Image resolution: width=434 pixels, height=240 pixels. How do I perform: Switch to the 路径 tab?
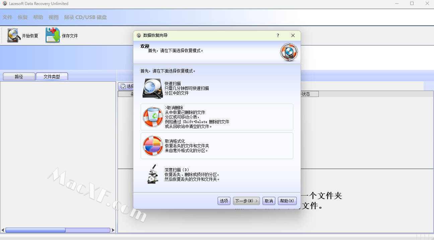19,77
